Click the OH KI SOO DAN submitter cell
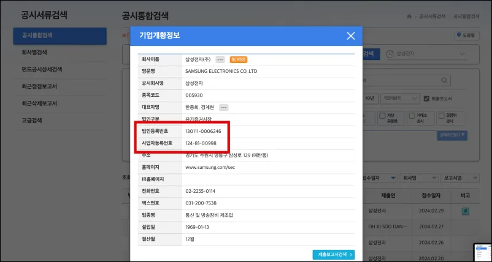 click(x=388, y=226)
